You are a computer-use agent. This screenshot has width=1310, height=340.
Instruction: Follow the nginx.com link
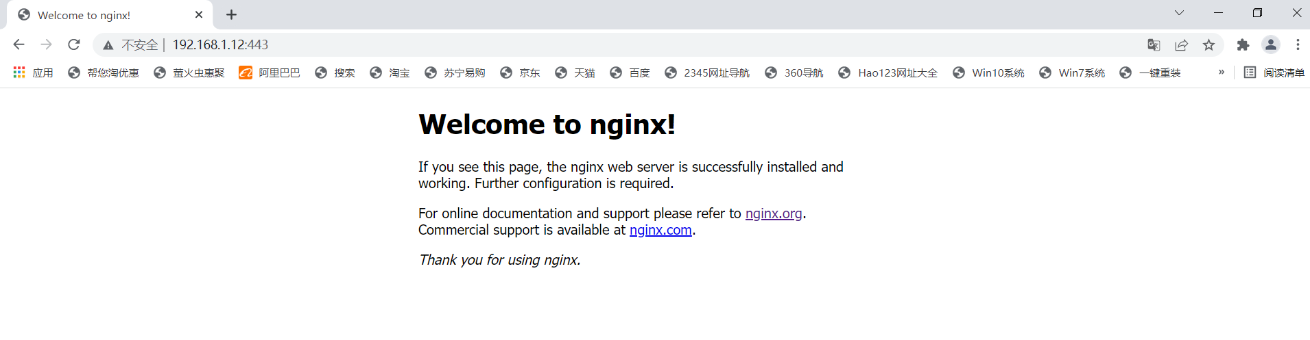tap(660, 230)
